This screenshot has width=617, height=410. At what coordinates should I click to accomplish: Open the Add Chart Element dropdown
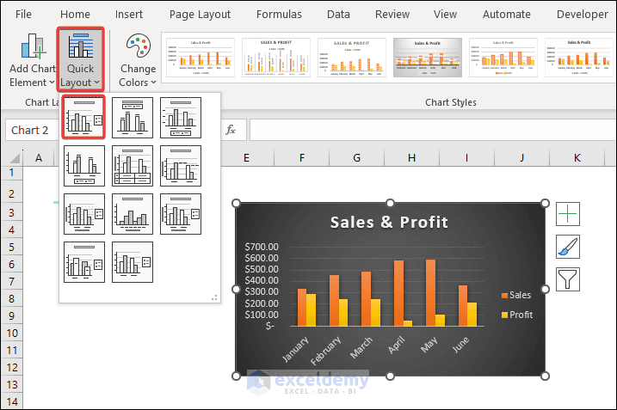tap(32, 60)
